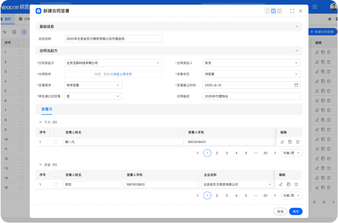Viewport: 338px width, 223px height.
Task: Click the fullscreen expand icon in dialog header
Action: [x=292, y=11]
